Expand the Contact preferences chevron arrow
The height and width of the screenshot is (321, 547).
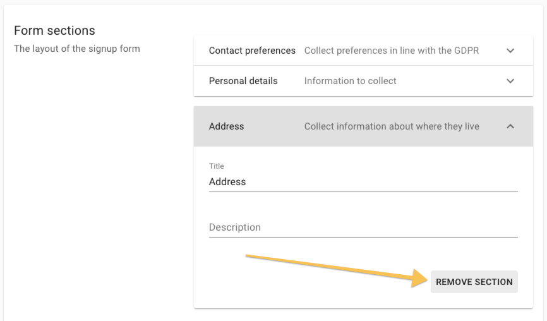(510, 51)
